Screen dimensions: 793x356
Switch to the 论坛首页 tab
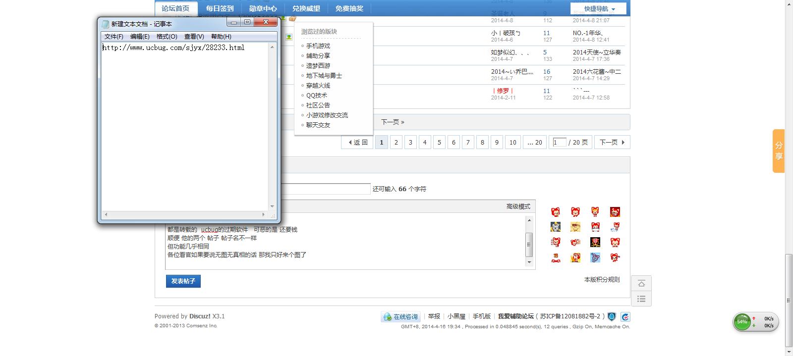176,8
